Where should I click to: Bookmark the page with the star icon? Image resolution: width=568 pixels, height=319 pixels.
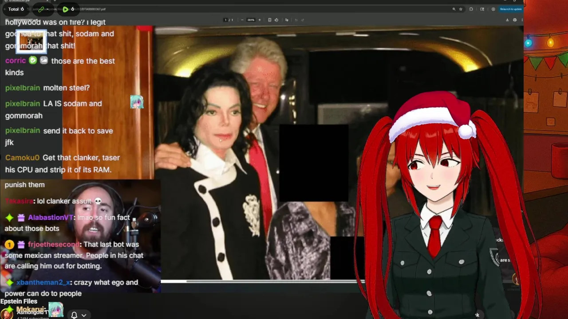point(461,9)
